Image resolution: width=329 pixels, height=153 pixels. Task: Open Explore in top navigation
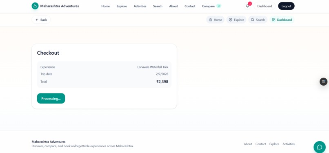(x=122, y=6)
